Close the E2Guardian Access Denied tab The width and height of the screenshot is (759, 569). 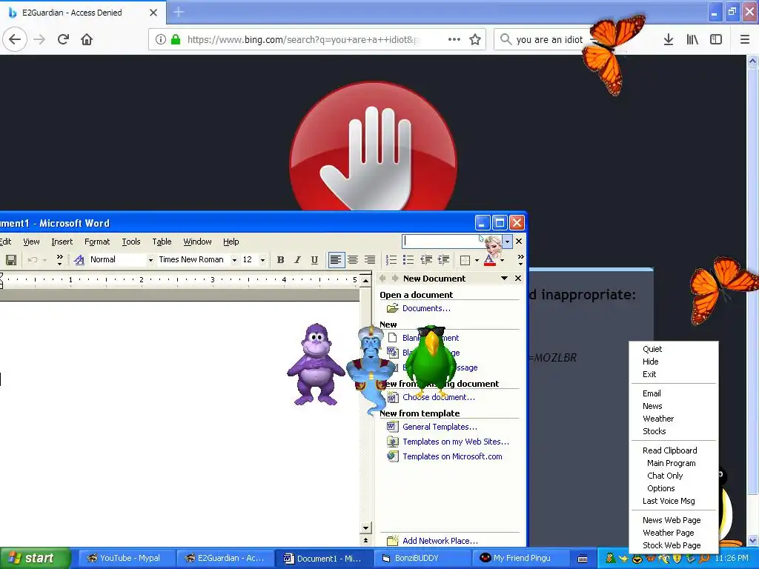[x=153, y=13]
